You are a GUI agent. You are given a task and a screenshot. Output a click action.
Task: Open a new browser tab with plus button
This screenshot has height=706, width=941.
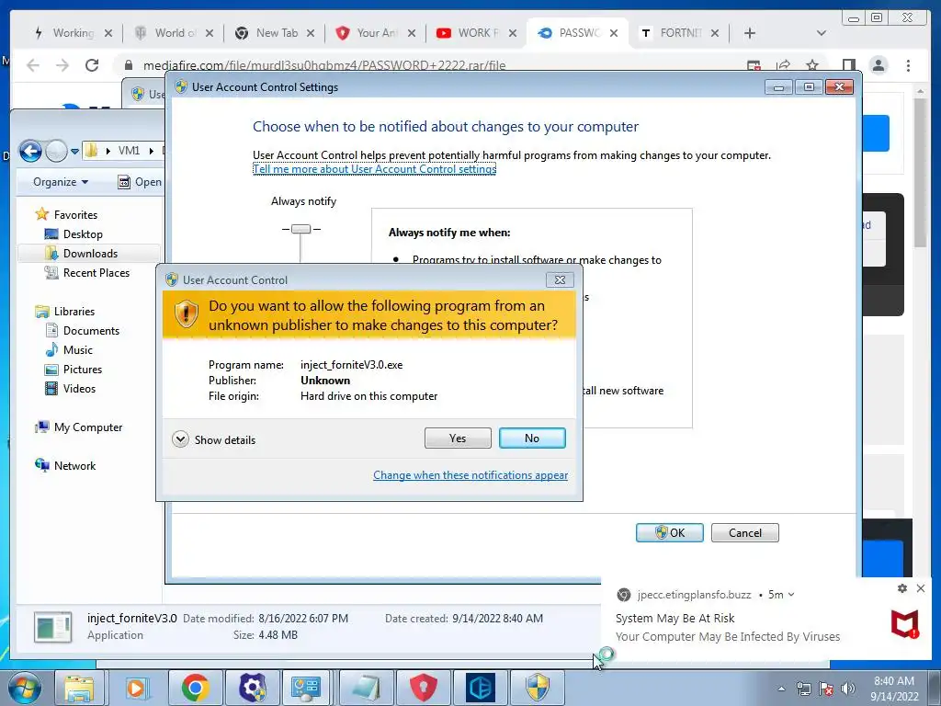tap(750, 33)
